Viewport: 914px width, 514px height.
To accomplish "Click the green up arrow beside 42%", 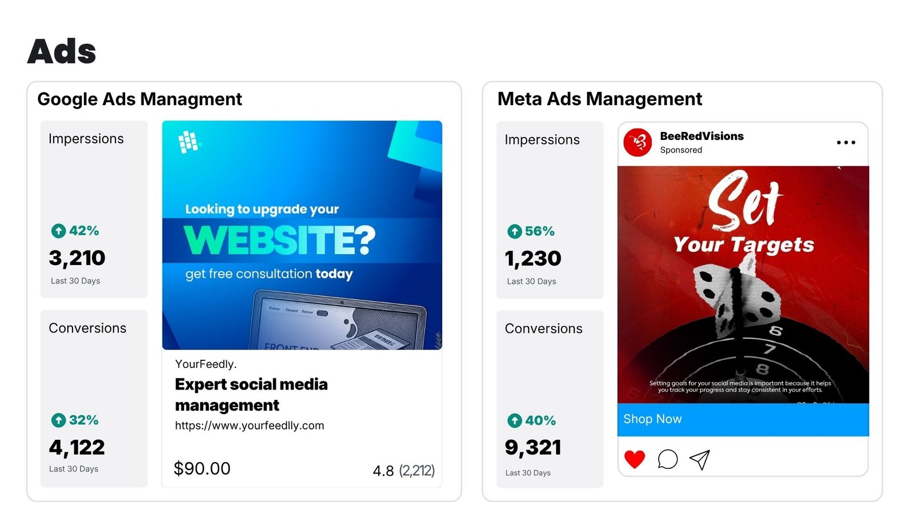I will coord(58,231).
